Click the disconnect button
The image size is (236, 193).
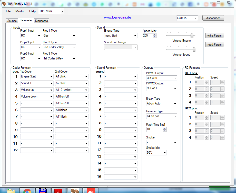[213, 18]
